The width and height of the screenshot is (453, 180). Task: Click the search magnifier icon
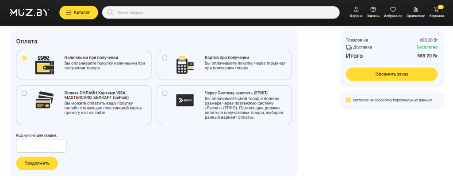point(110,12)
